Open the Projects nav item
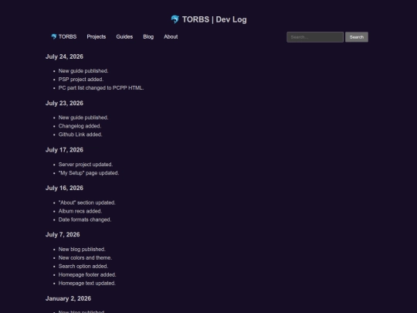Viewport: 417px width, 313px height. coord(97,37)
